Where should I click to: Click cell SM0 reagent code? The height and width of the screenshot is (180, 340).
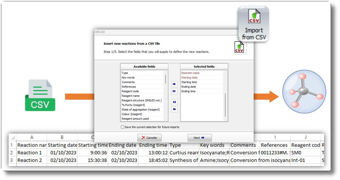pos(305,153)
